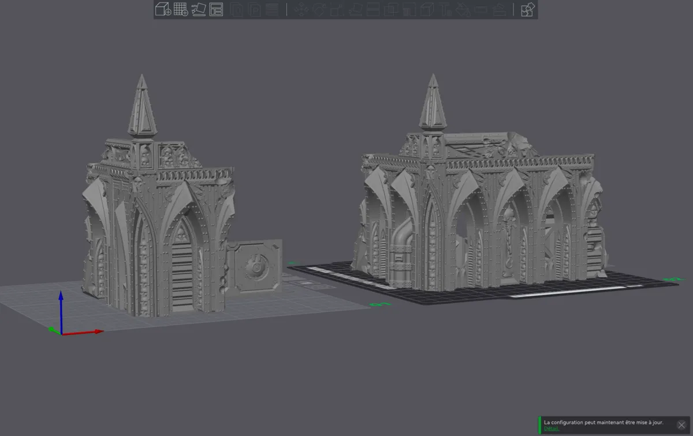Select the Cut tool
The image size is (693, 436).
pyautogui.click(x=373, y=9)
